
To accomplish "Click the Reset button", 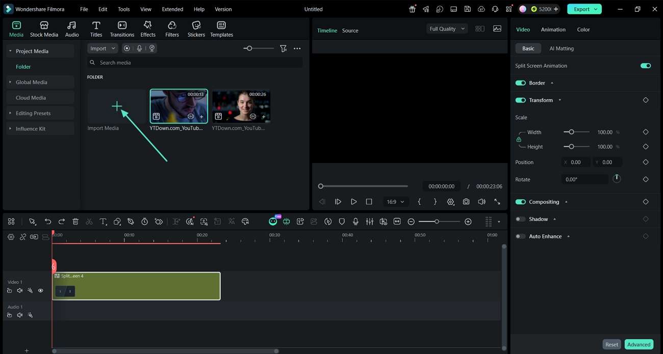I will pyautogui.click(x=611, y=344).
